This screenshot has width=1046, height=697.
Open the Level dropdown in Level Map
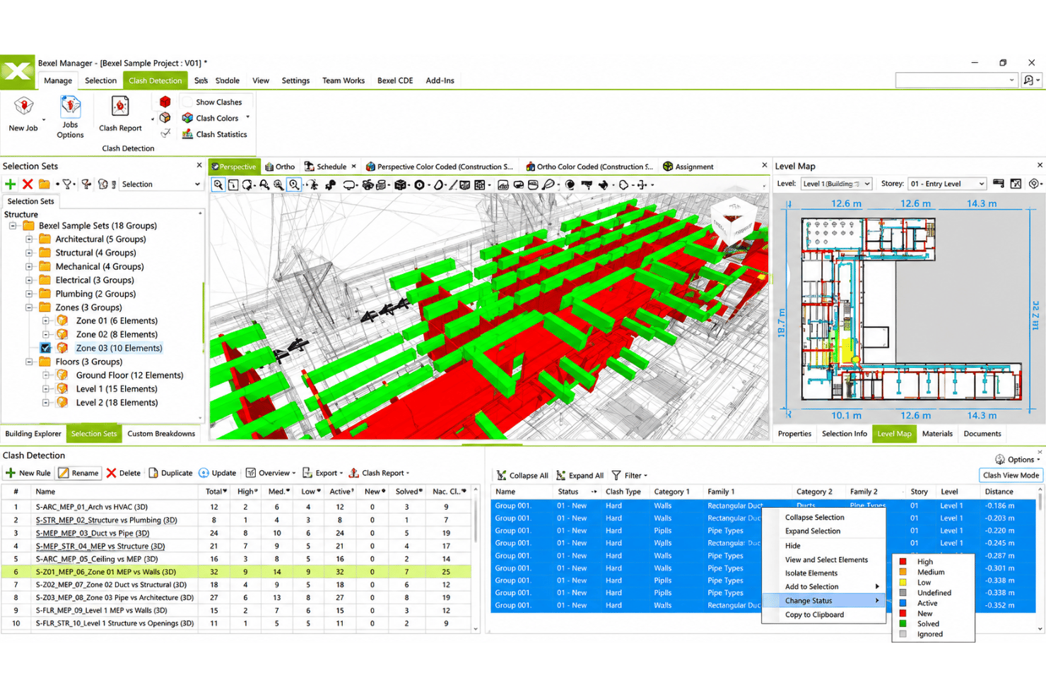[836, 184]
